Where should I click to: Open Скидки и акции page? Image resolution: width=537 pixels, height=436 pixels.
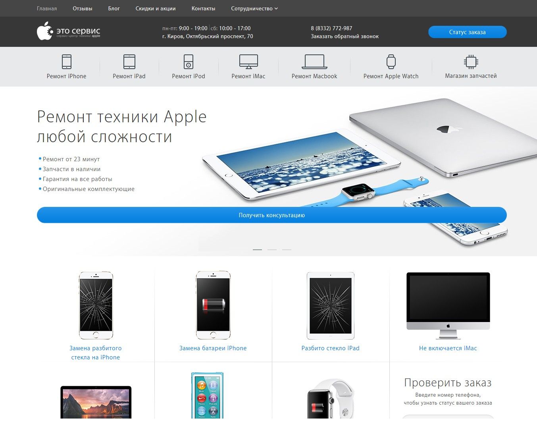click(x=156, y=8)
